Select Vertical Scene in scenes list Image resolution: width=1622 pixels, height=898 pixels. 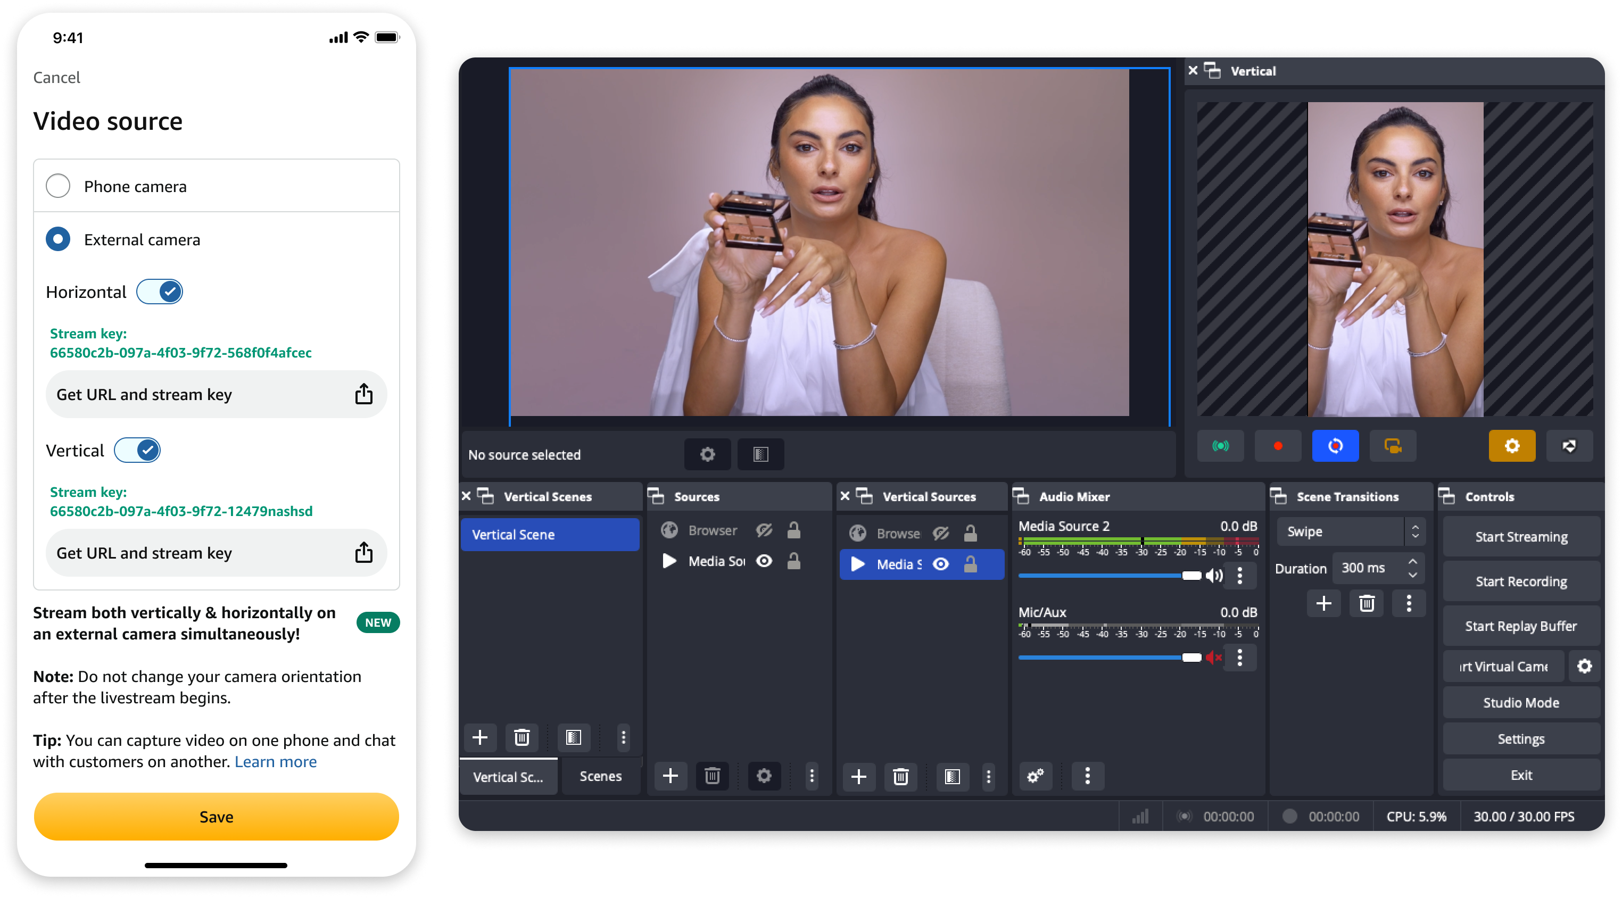pyautogui.click(x=549, y=534)
